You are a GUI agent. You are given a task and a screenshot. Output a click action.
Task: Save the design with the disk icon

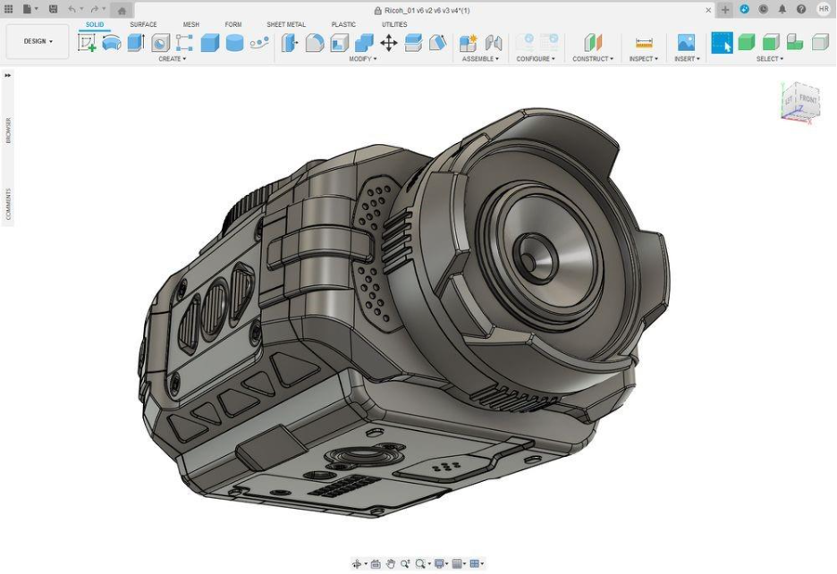pyautogui.click(x=53, y=9)
